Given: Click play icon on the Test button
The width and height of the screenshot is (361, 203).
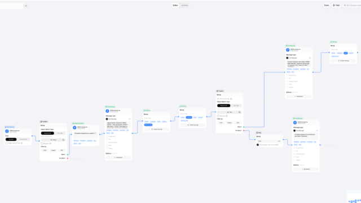Looking at the screenshot, I should (x=334, y=5).
